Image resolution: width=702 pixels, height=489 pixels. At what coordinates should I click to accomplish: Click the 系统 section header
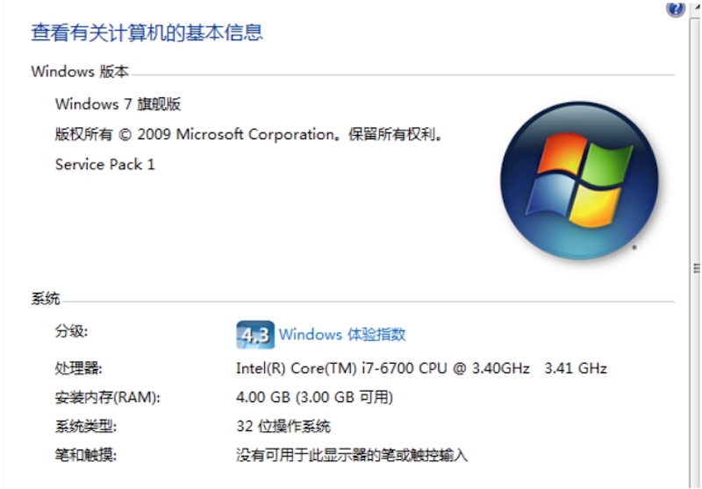pyautogui.click(x=46, y=299)
